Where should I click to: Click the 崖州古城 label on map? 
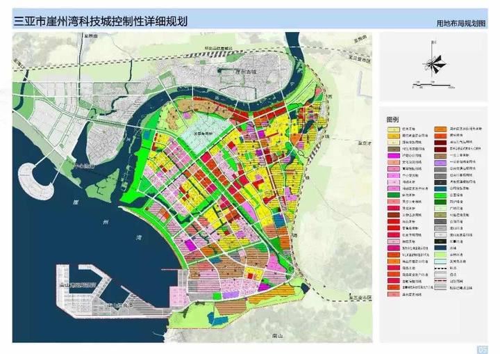(245, 72)
